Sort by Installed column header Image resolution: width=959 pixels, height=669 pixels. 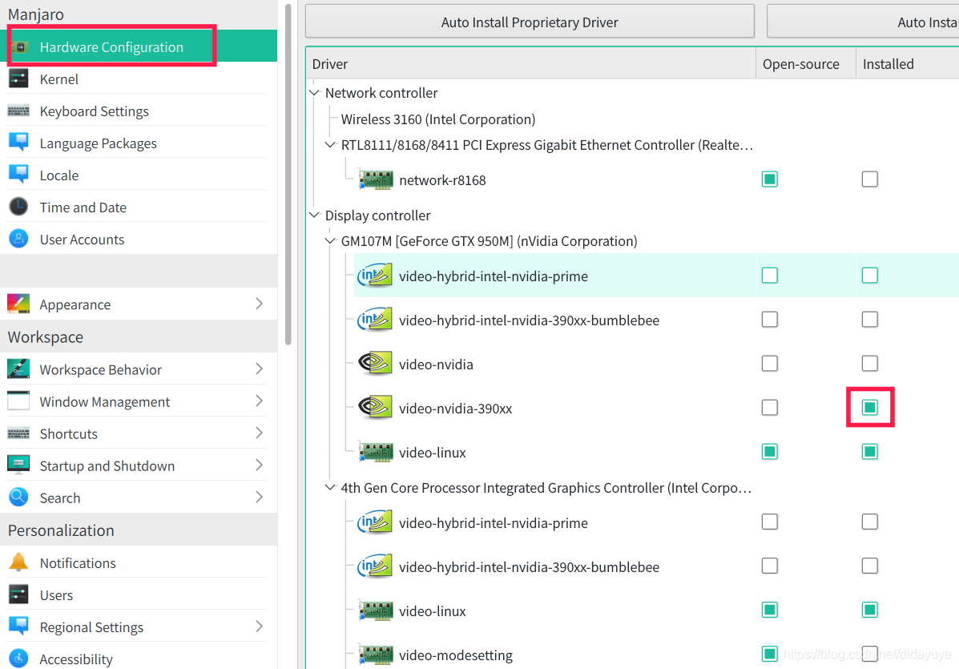pos(907,63)
